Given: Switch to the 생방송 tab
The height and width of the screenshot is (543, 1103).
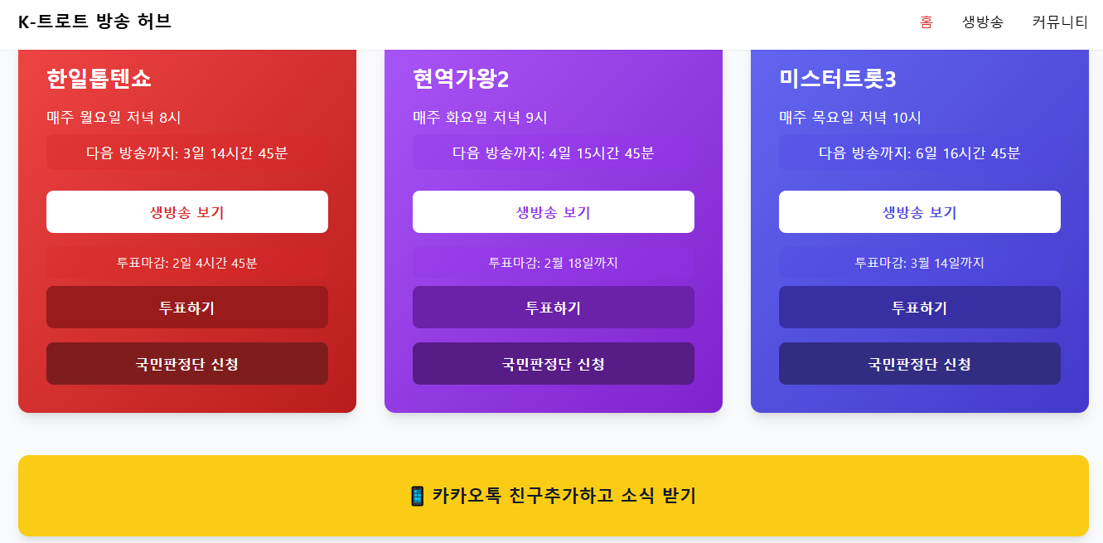Looking at the screenshot, I should click(x=983, y=22).
